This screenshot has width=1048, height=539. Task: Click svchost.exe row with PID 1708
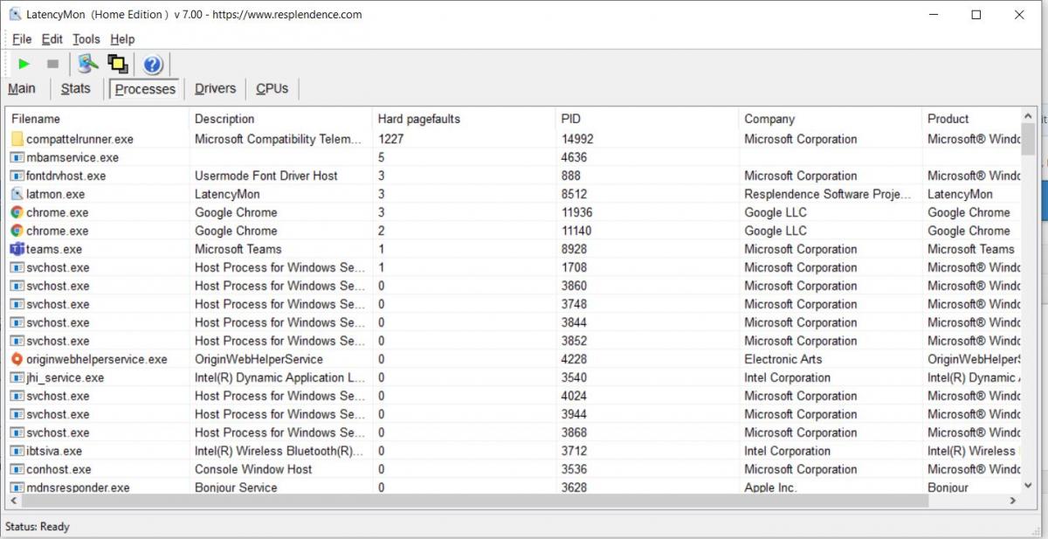coord(513,267)
